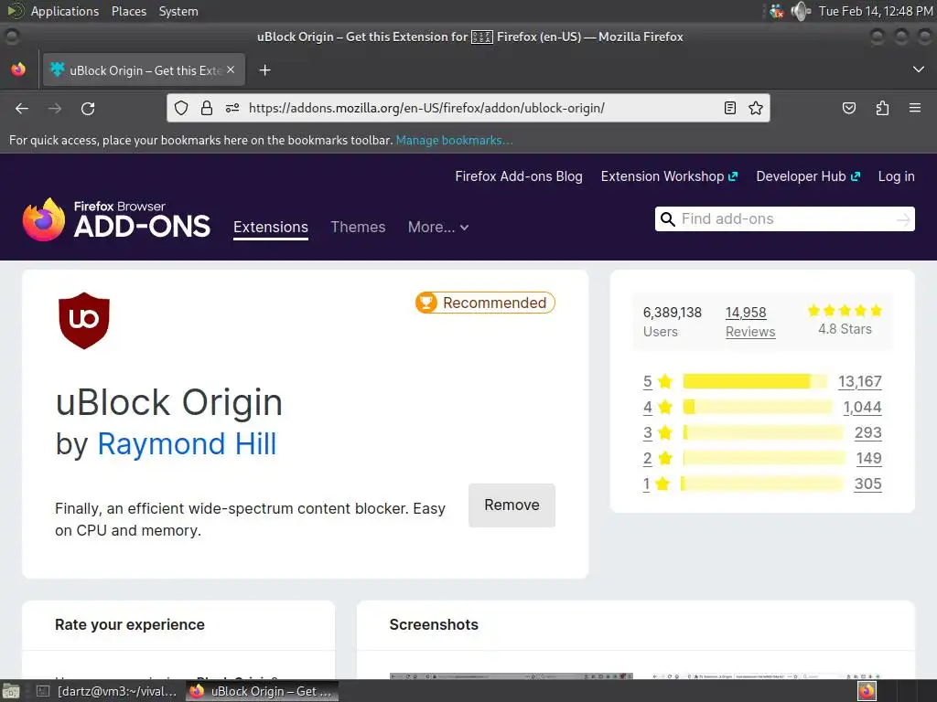Click the 4.8 Stars text

845,329
